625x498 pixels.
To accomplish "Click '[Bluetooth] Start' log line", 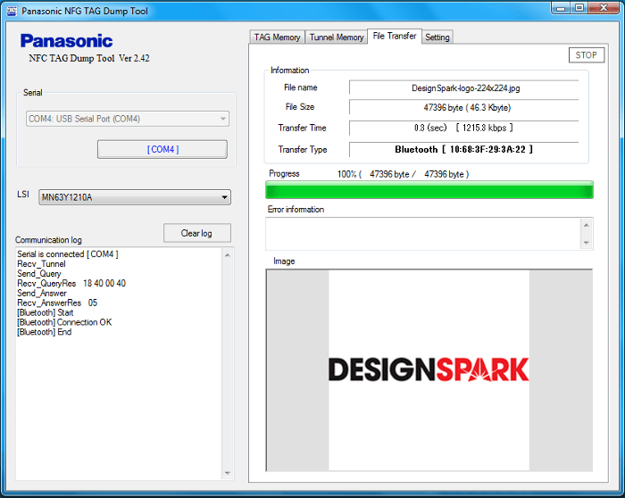I will [45, 312].
